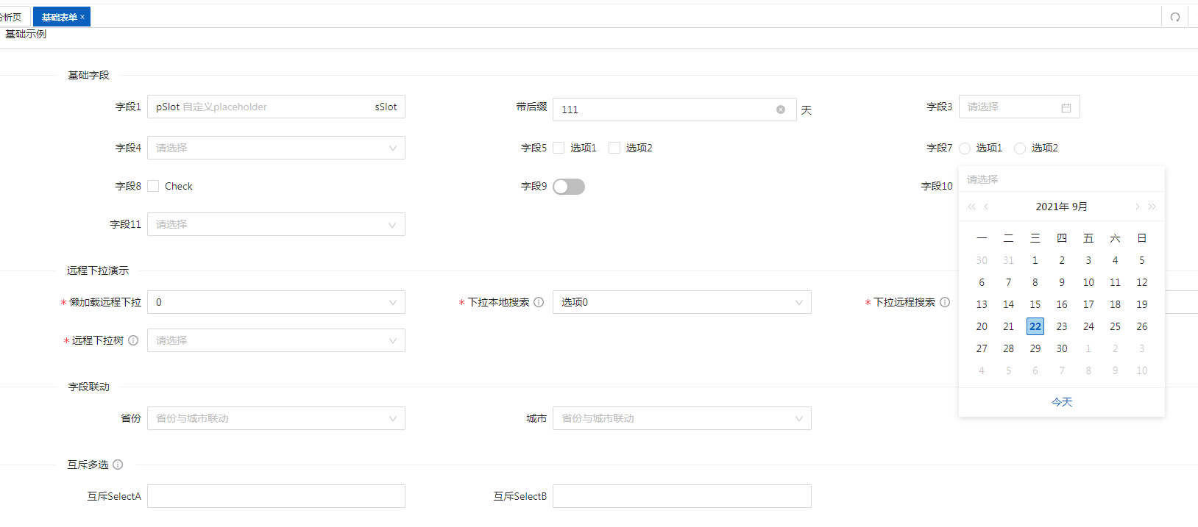Select greyed date 31 in calendar

[1008, 260]
